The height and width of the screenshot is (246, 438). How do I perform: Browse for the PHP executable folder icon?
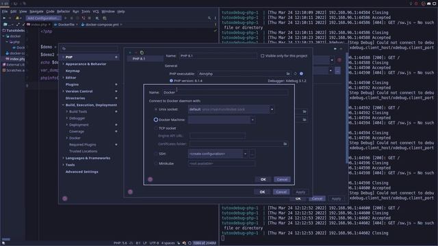tap(288, 74)
